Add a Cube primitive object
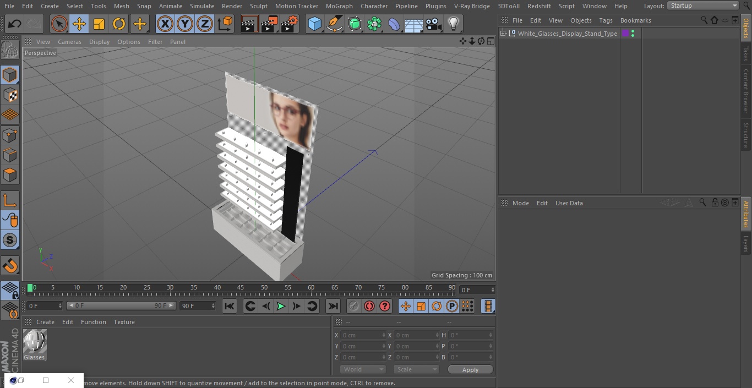Image resolution: width=752 pixels, height=388 pixels. click(314, 24)
